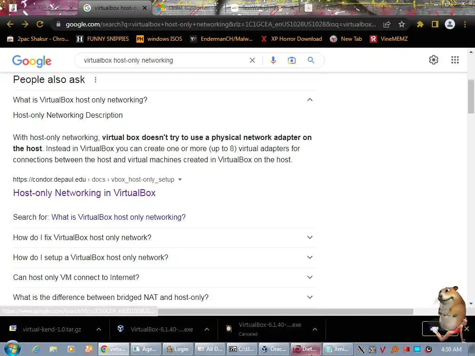Open options for virtual-kend-1.0.tar.gz download

pyautogui.click(x=99, y=329)
